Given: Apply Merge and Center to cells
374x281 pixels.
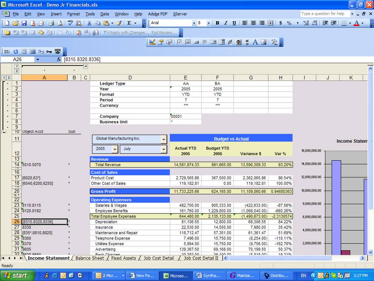Looking at the screenshot, I should click(x=270, y=23).
